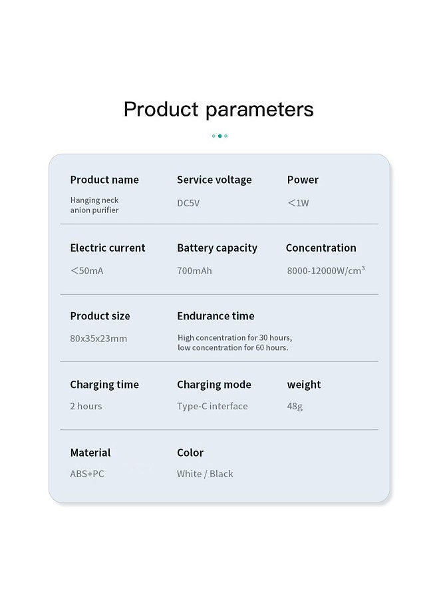This screenshot has height=599, width=439.
Task: Select the right pagination dot
Action: click(226, 136)
